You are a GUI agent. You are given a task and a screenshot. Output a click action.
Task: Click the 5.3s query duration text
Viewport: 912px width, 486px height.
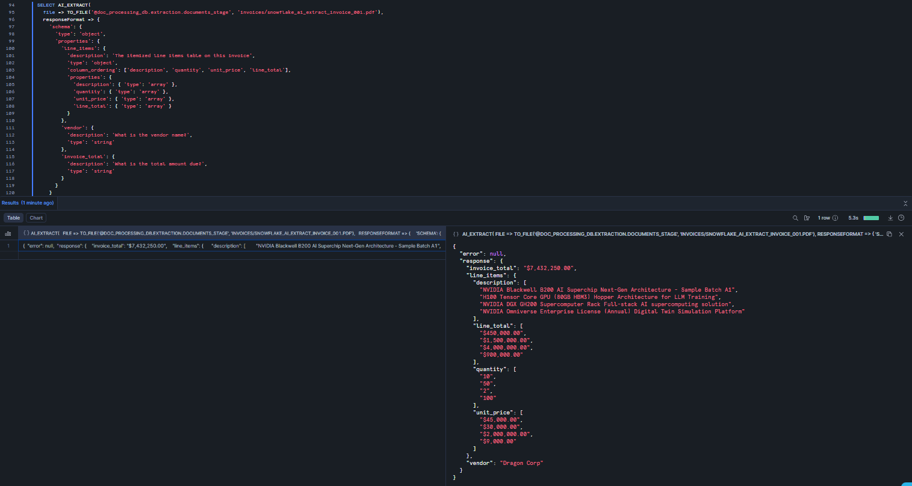852,218
